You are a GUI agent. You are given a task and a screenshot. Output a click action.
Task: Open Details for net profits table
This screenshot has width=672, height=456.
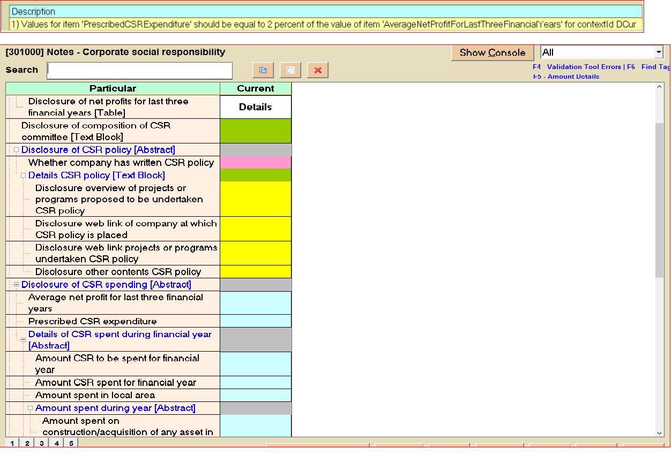[256, 107]
